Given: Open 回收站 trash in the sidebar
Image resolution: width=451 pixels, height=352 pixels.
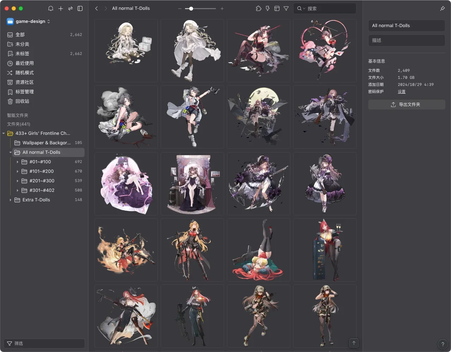Looking at the screenshot, I should 44,101.
